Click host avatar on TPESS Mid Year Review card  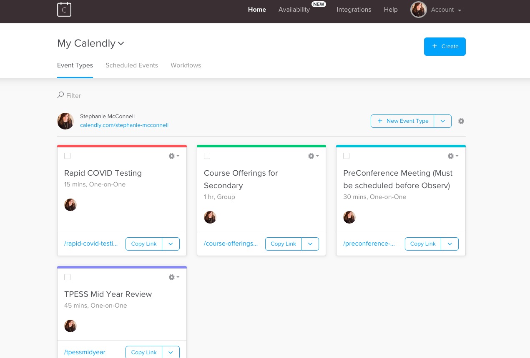coord(70,326)
